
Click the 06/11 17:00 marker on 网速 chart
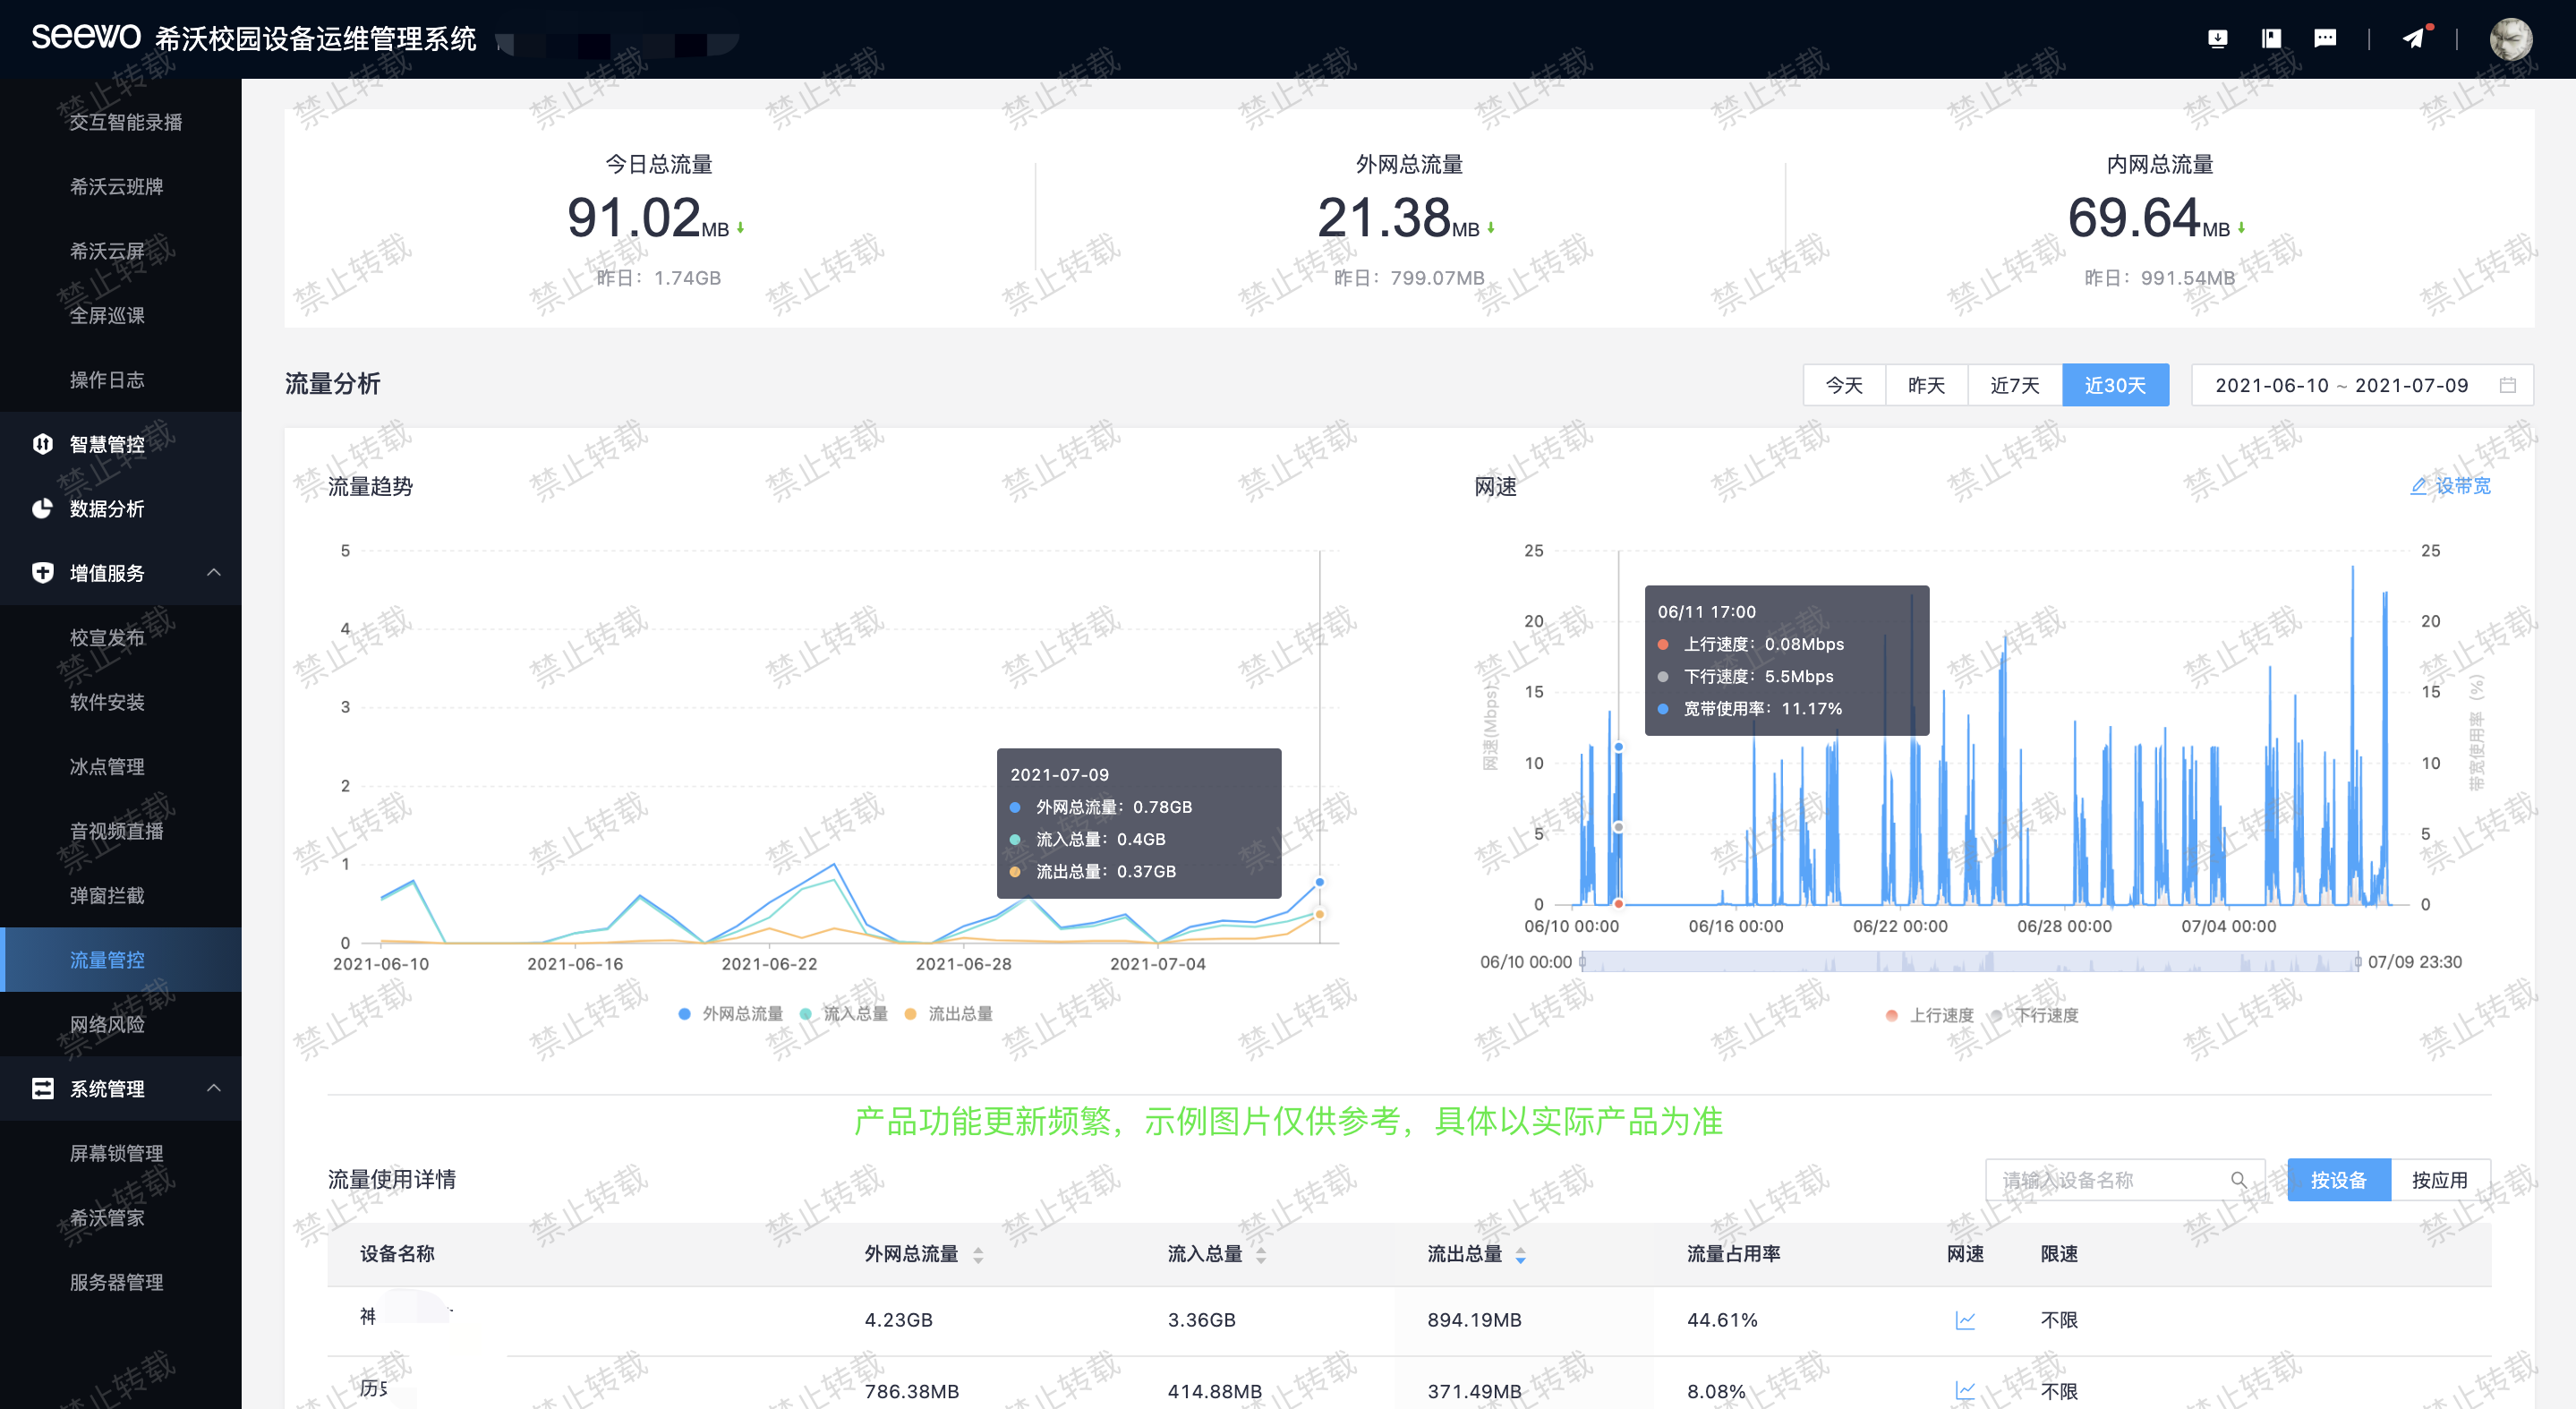click(1618, 747)
